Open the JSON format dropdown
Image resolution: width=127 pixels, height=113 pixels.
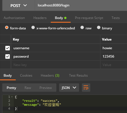[69, 88]
